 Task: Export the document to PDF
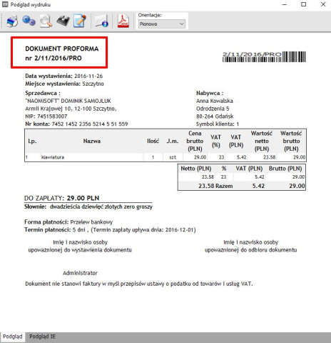coord(123,21)
